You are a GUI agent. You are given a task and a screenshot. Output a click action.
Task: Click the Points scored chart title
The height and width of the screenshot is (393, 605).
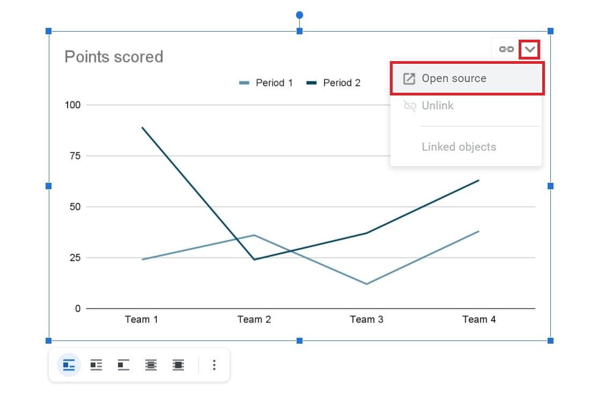(x=114, y=57)
